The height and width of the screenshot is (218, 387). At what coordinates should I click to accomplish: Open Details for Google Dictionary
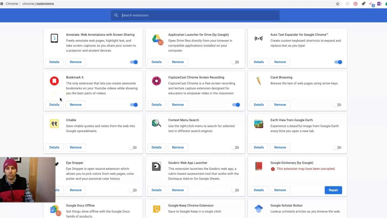click(x=259, y=190)
